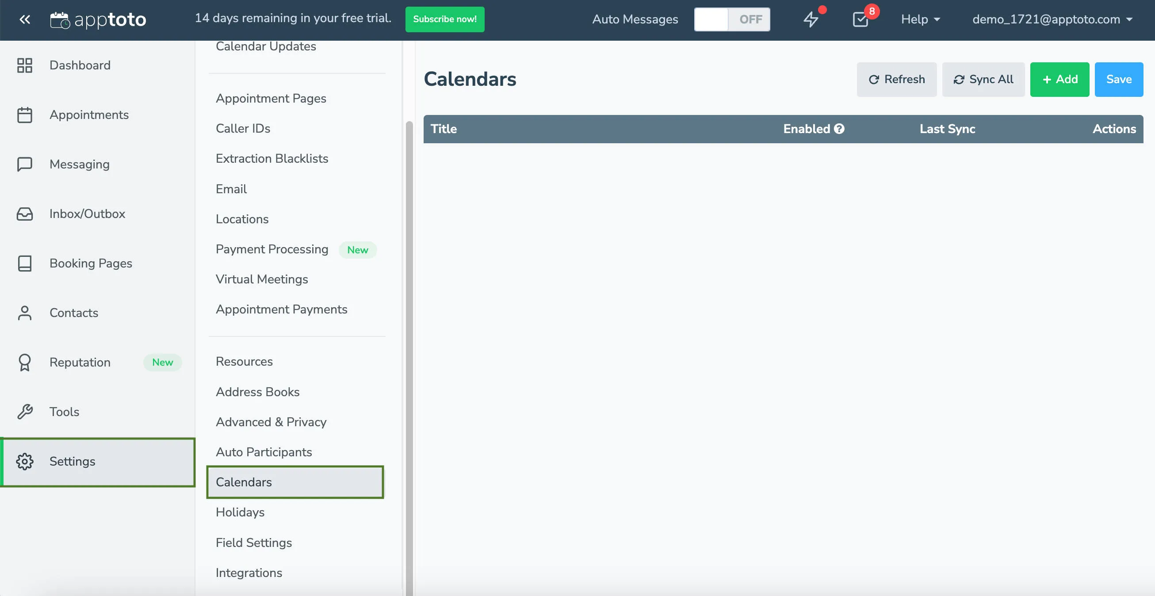Open the lightning bolt activity icon
The height and width of the screenshot is (596, 1155).
[x=811, y=20]
